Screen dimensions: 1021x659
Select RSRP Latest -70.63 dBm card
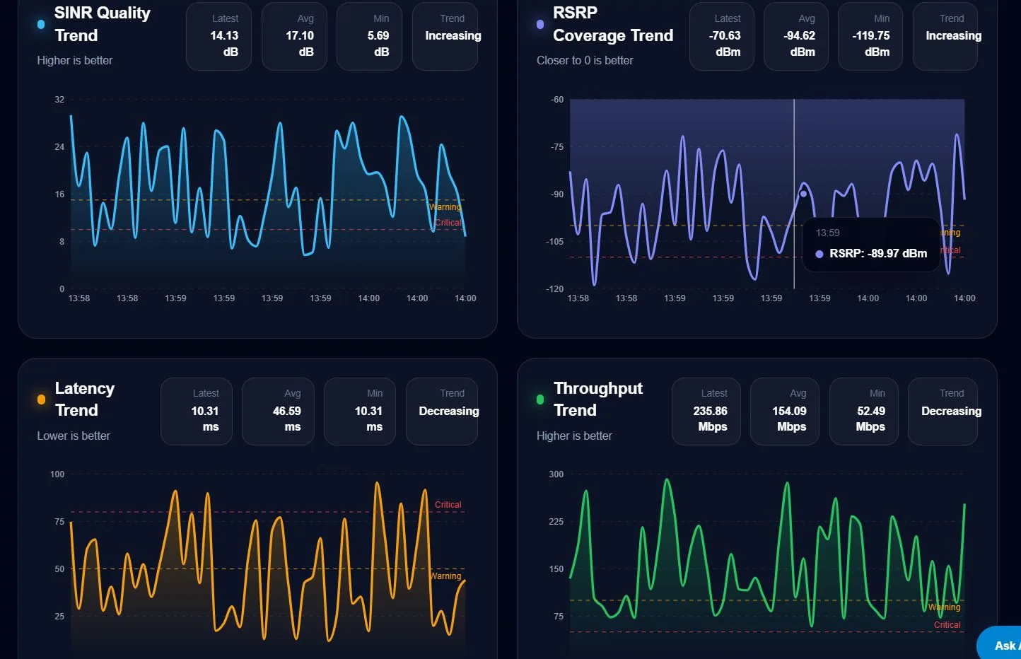point(722,35)
